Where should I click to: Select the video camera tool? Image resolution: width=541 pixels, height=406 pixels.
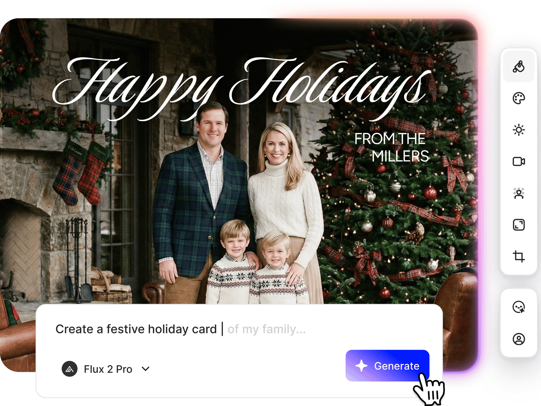519,161
